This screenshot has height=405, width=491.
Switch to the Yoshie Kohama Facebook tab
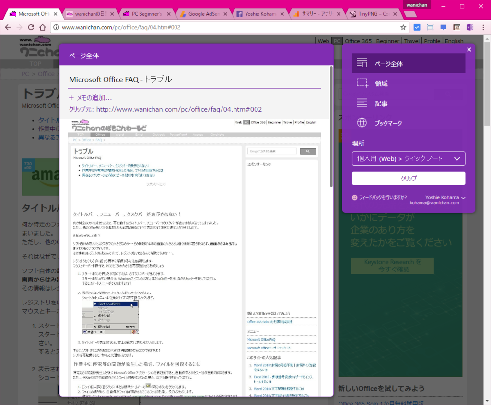coord(260,14)
